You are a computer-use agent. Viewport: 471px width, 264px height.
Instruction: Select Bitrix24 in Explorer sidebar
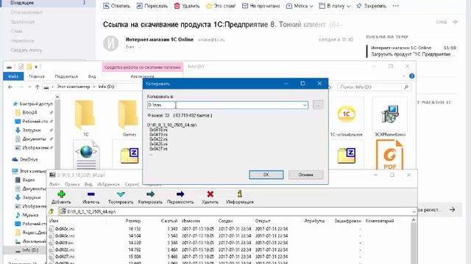tap(30, 112)
